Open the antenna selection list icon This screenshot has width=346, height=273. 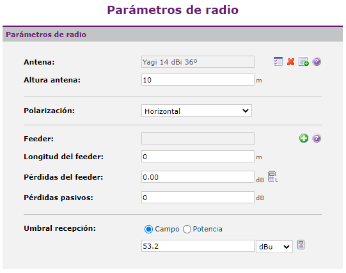[x=278, y=61]
